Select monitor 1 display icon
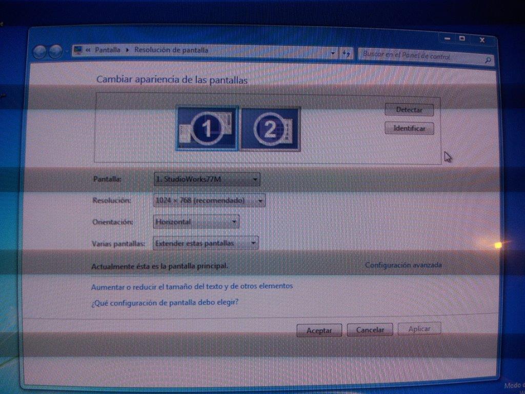Screen dimensions: 525x394 pyautogui.click(x=207, y=128)
